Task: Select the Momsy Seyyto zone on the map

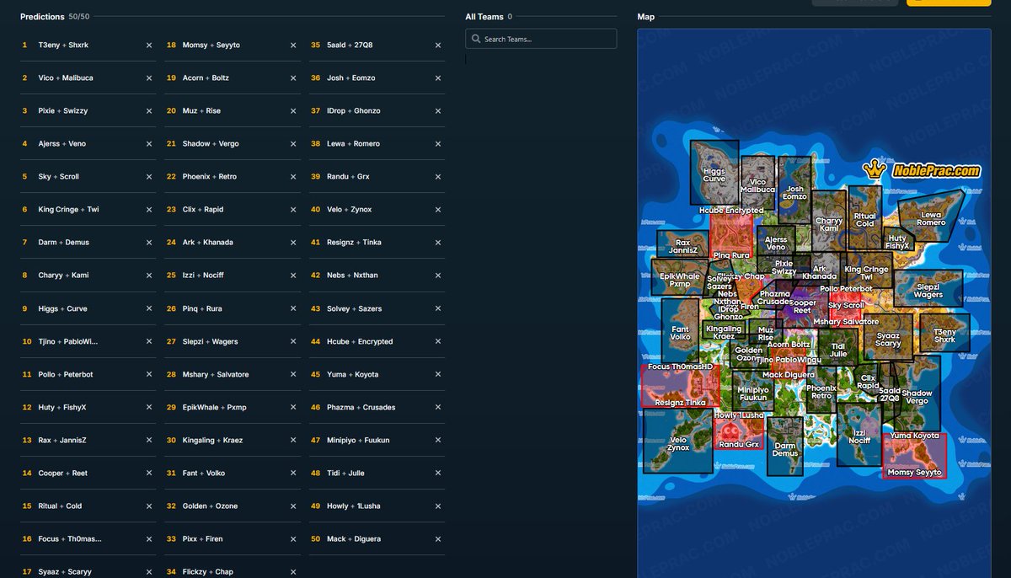Action: tap(914, 458)
